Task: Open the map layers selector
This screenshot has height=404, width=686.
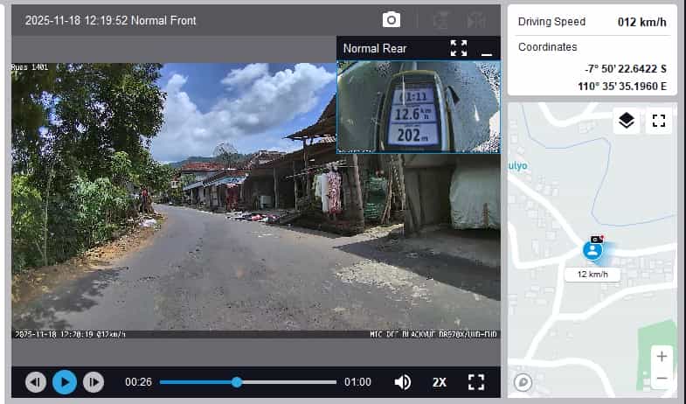Action: click(626, 121)
